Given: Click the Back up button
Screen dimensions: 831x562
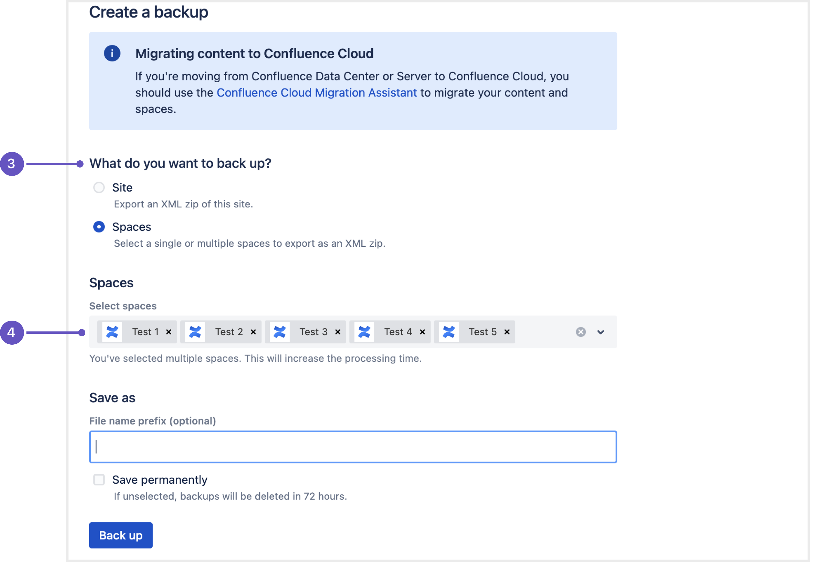Looking at the screenshot, I should pyautogui.click(x=121, y=535).
